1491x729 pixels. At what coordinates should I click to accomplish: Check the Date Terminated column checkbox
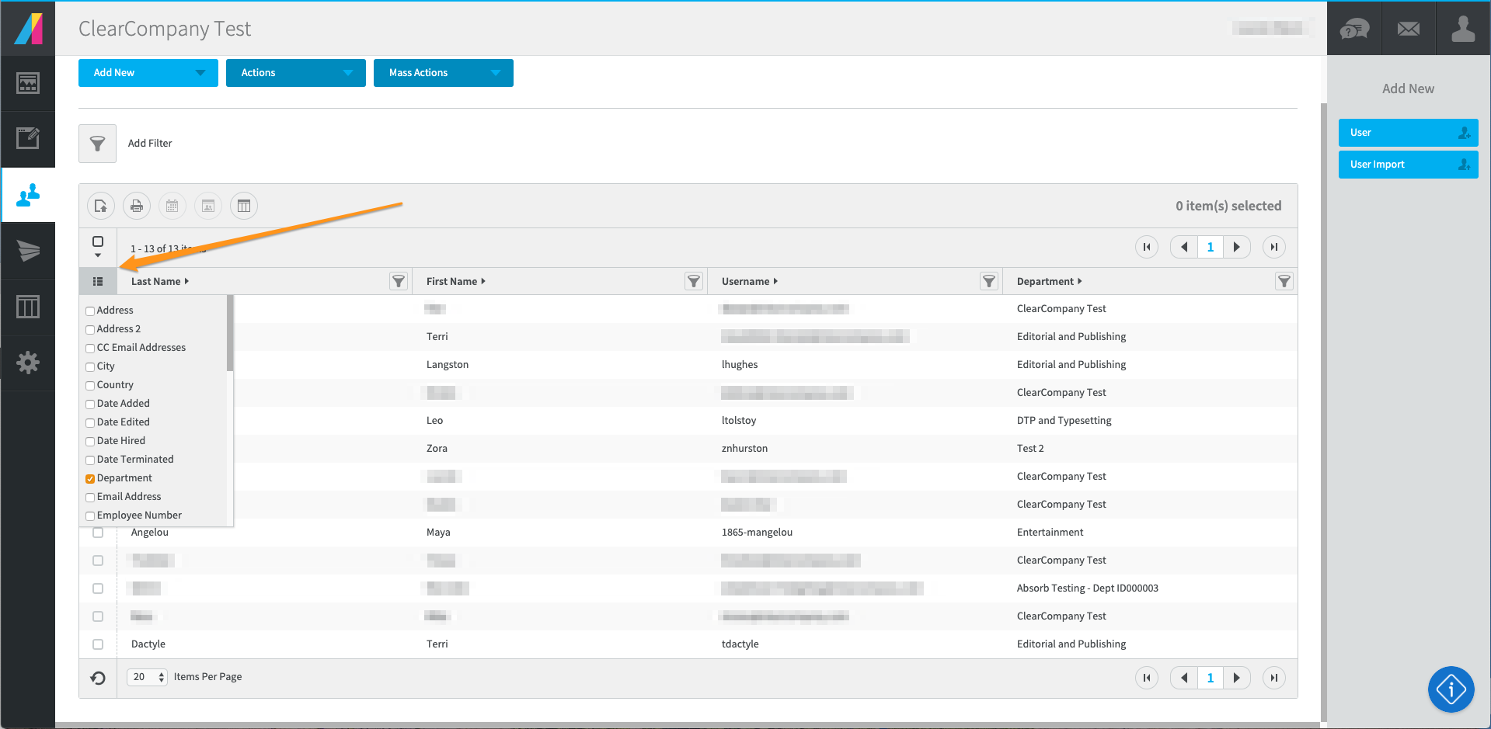pos(90,460)
